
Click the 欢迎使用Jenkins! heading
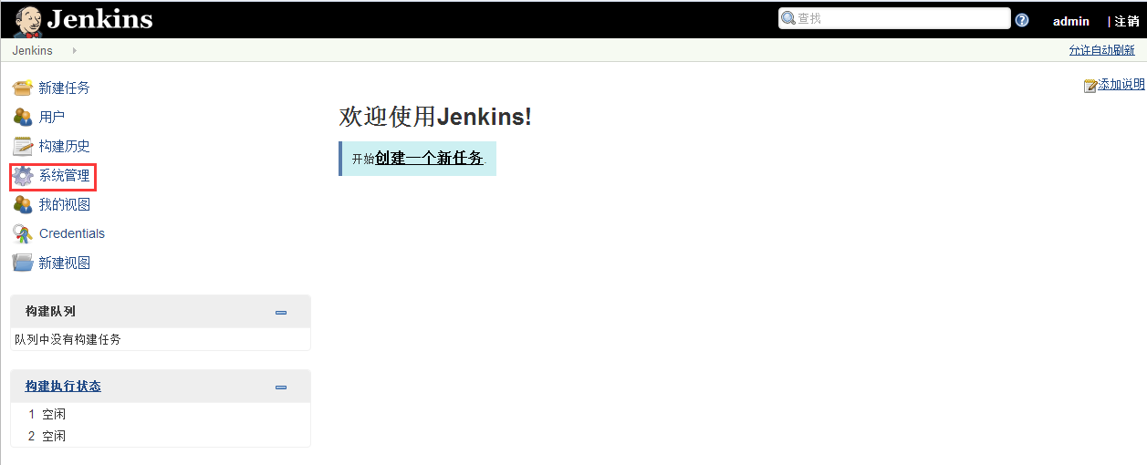pyautogui.click(x=435, y=117)
